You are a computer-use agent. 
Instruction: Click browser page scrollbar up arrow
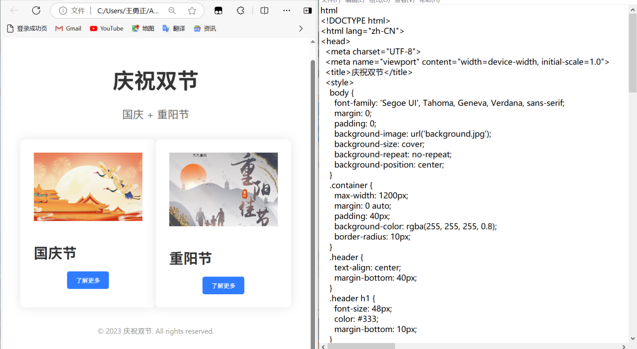coord(313,42)
